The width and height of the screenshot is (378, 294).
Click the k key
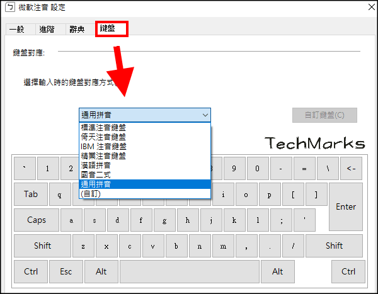[x=234, y=220]
